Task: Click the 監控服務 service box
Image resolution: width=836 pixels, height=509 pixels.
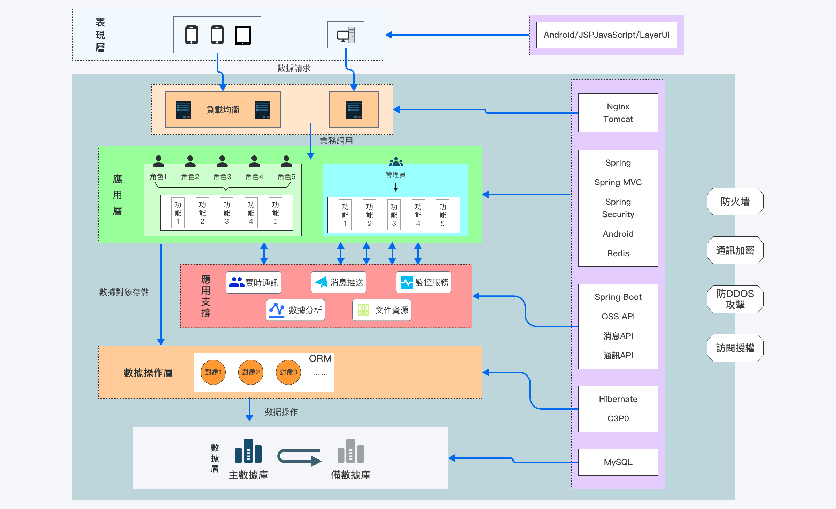Action: coord(424,282)
